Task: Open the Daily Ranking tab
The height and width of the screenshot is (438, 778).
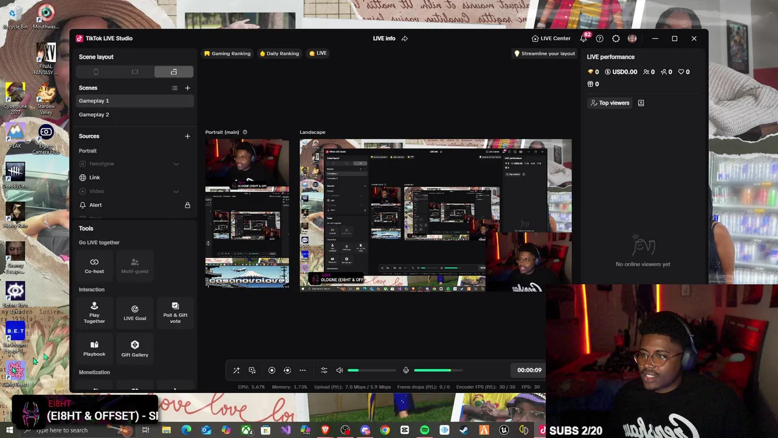Action: click(279, 54)
